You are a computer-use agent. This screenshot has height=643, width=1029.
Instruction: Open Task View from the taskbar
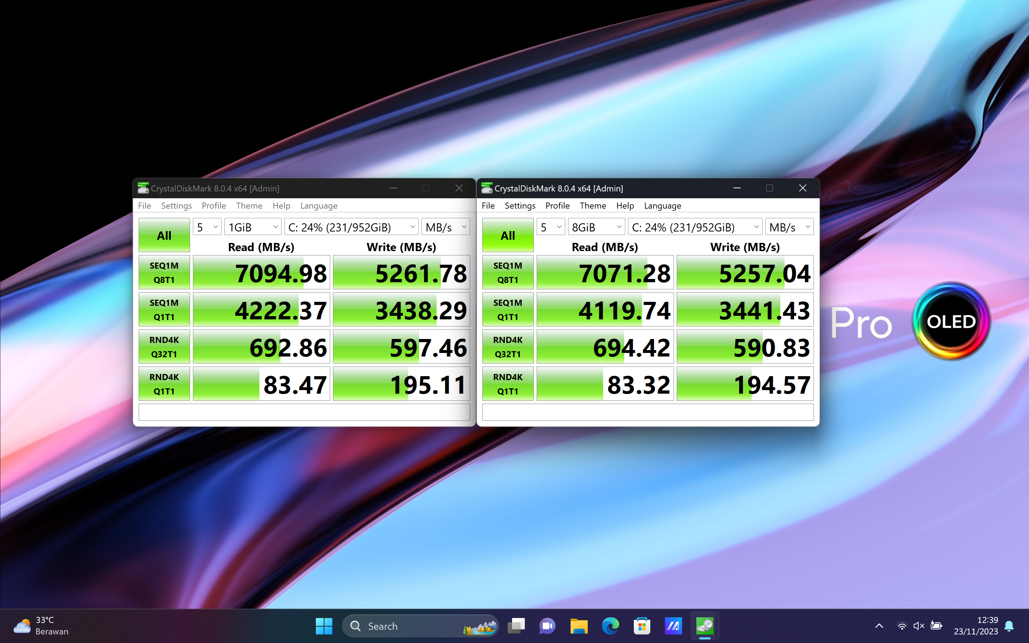click(516, 626)
